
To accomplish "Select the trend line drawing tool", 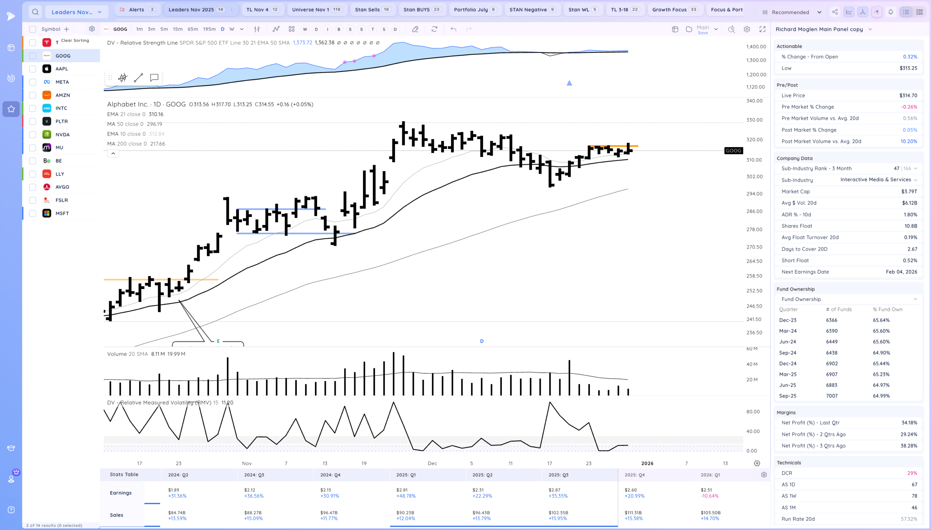I will [x=138, y=77].
